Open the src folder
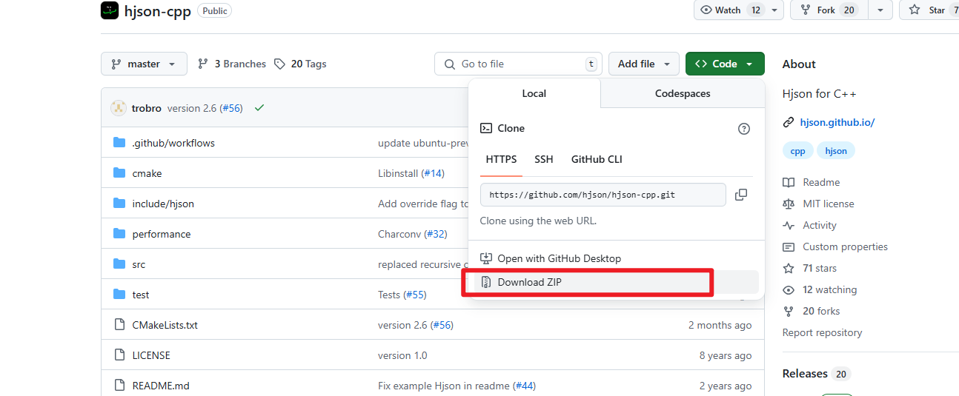Screen dimensions: 959x396 click(x=139, y=264)
